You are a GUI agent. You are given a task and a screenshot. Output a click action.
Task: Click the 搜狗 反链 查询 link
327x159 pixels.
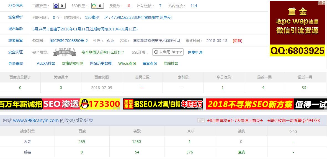[242, 152]
